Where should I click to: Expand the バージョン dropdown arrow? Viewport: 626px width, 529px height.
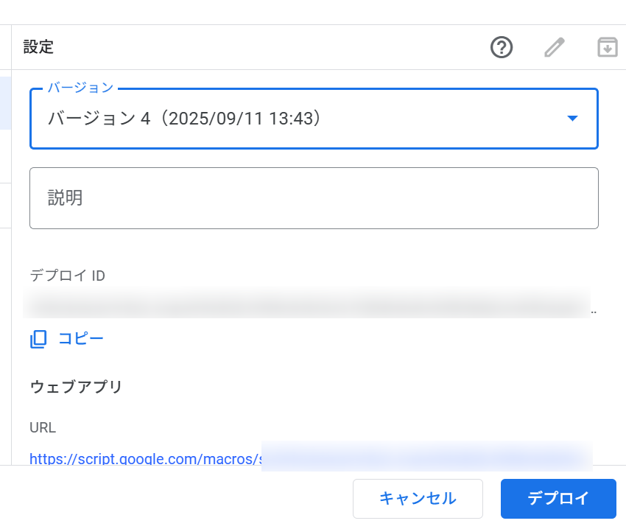coord(572,119)
